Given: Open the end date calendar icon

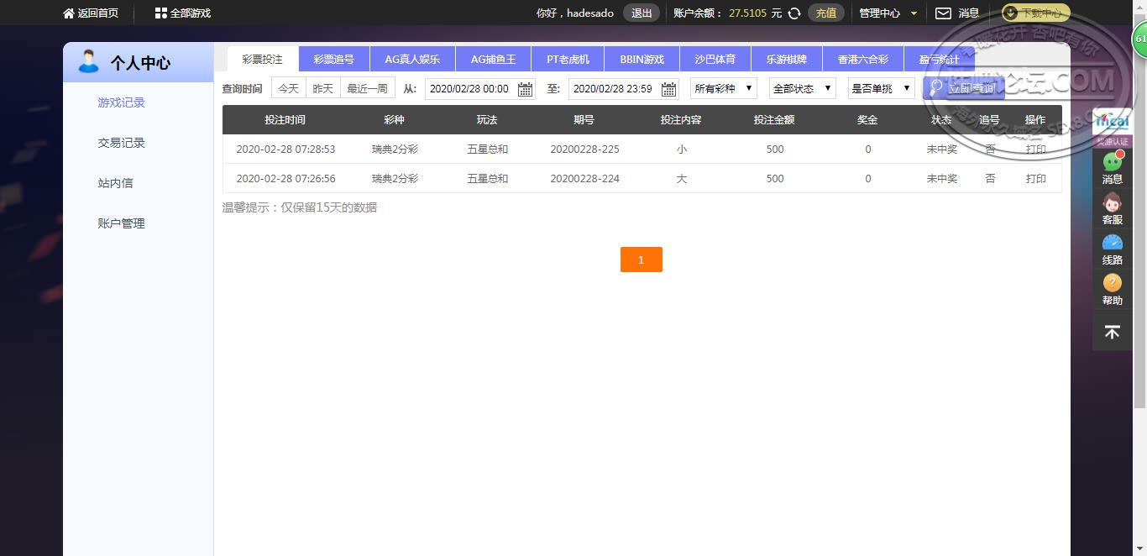Looking at the screenshot, I should 668,89.
